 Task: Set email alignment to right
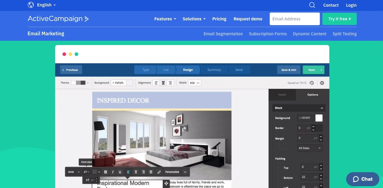170,83
